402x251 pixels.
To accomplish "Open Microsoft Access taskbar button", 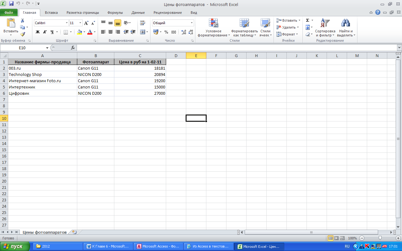I will point(158,246).
